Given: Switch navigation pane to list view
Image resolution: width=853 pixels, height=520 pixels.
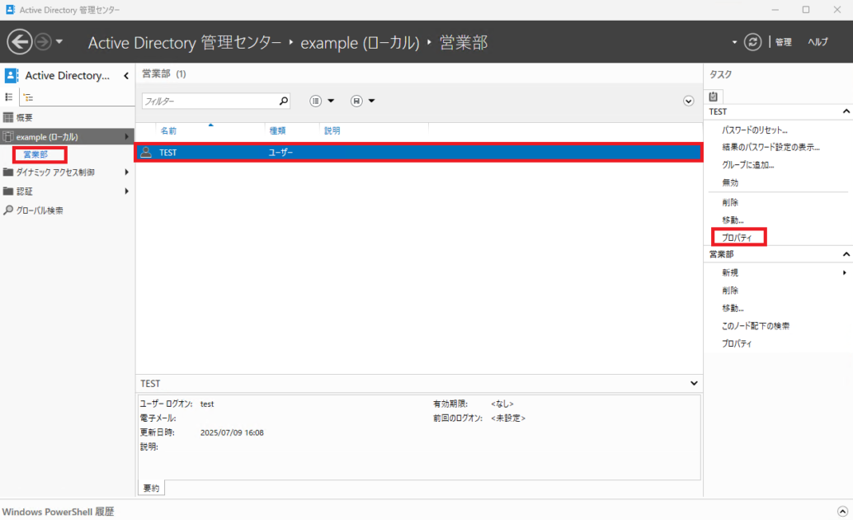Looking at the screenshot, I should tap(9, 97).
